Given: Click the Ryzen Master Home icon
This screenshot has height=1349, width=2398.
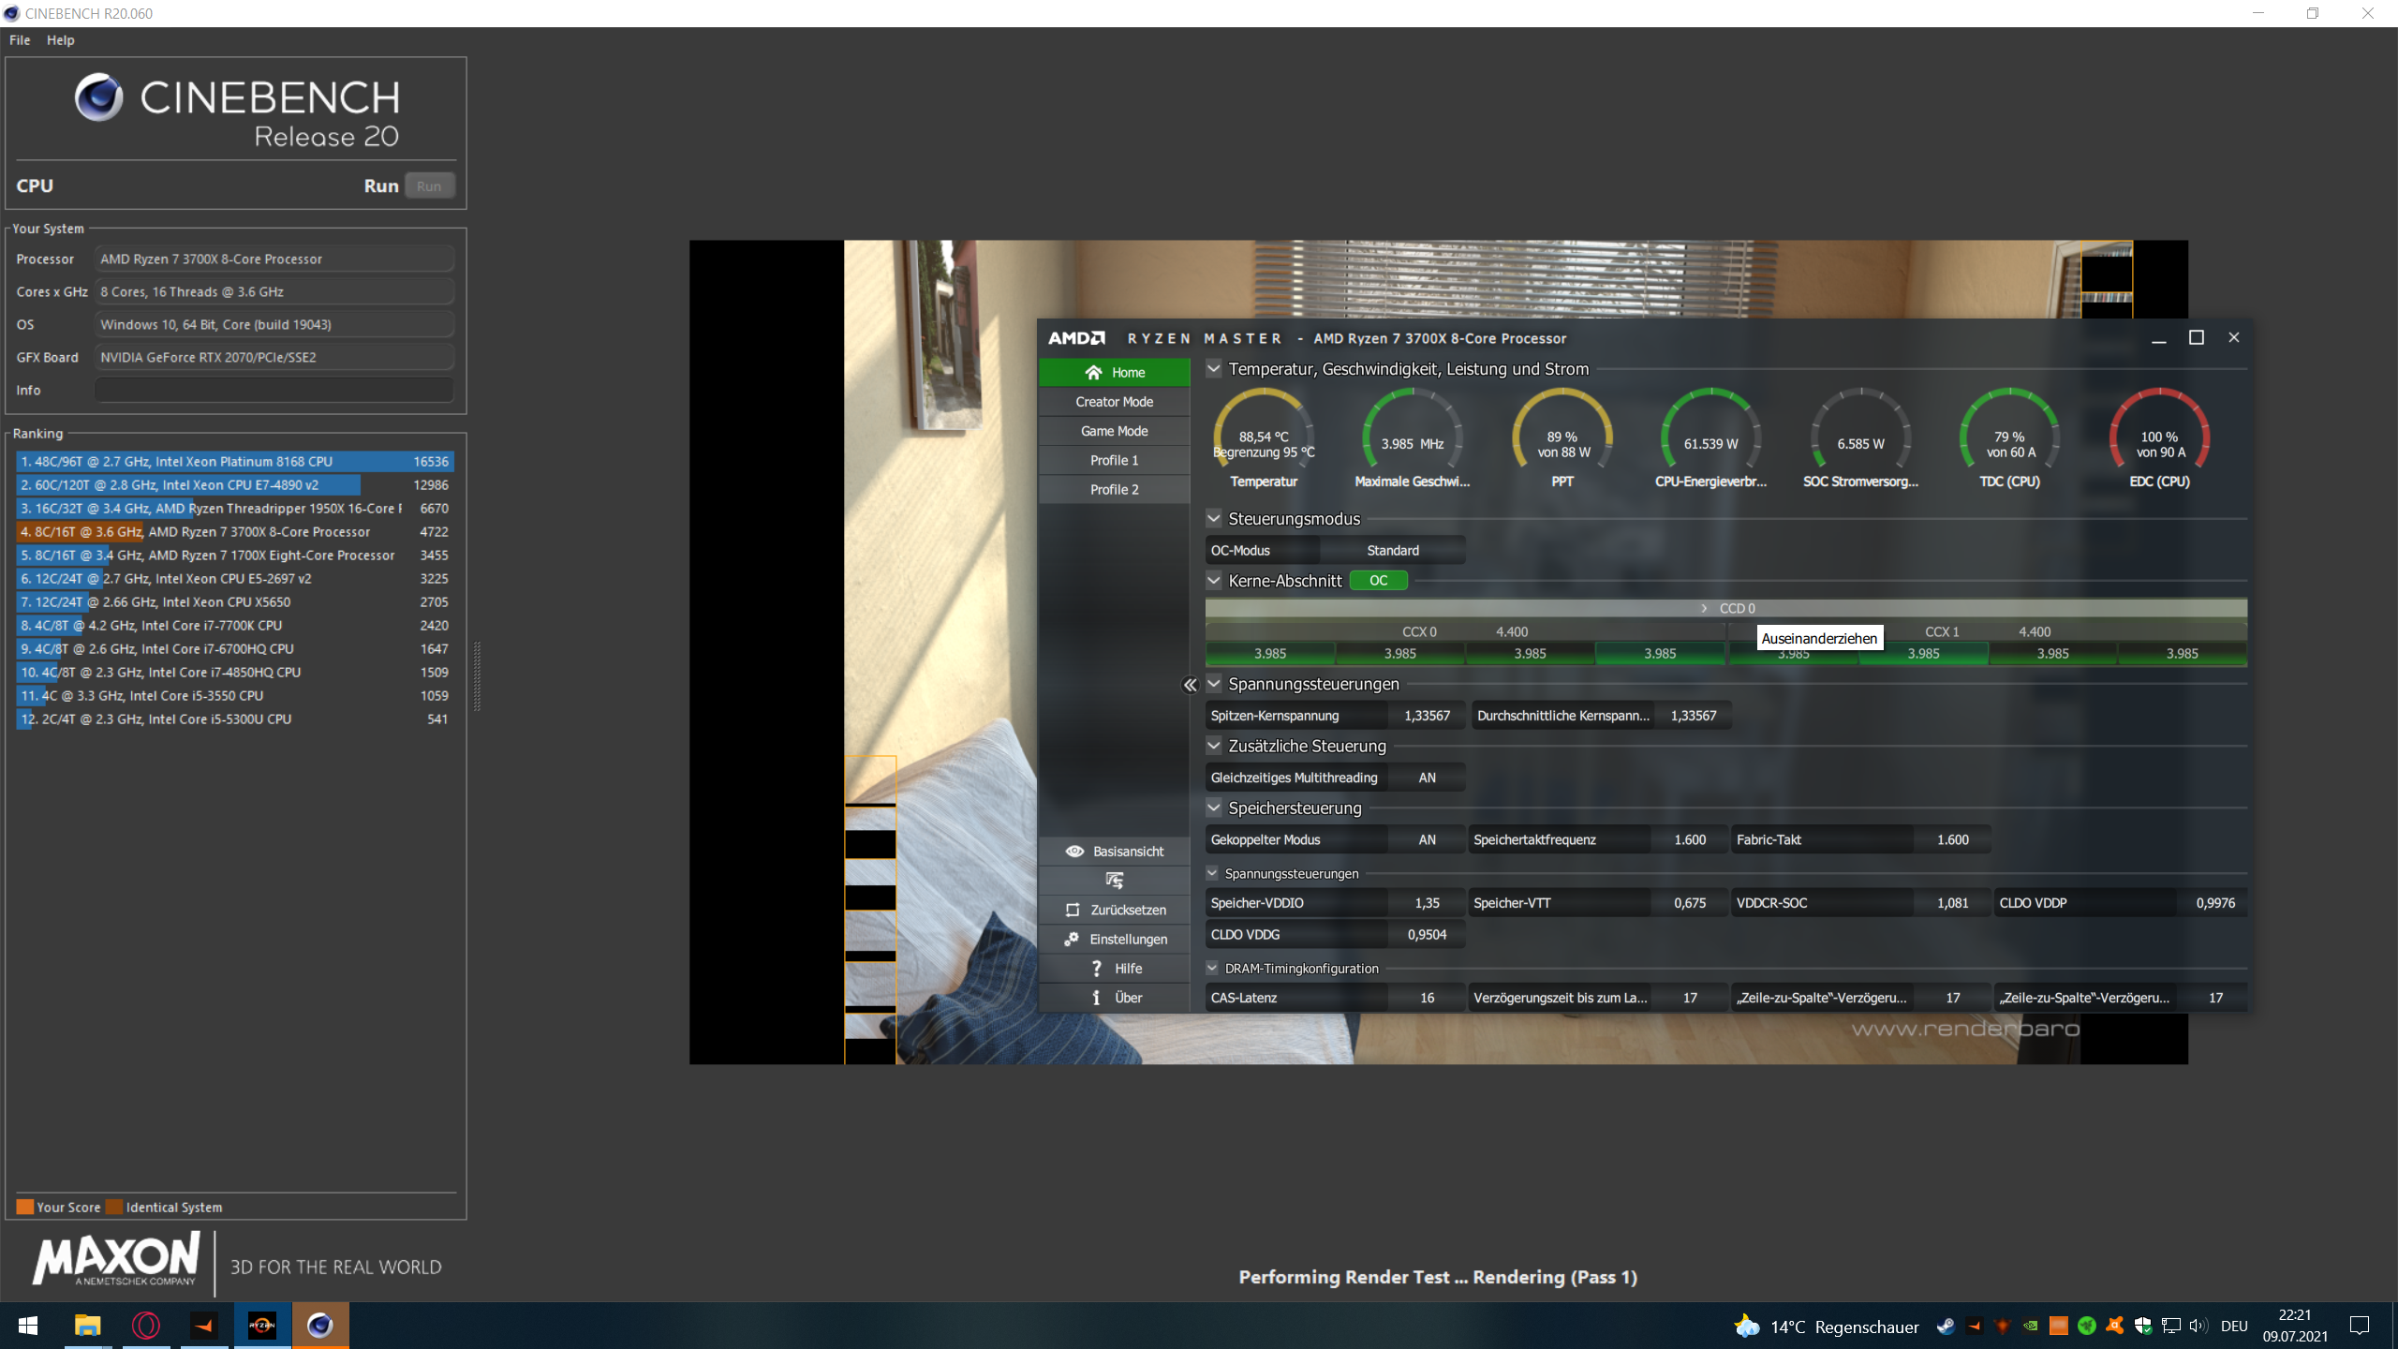Looking at the screenshot, I should [1093, 372].
